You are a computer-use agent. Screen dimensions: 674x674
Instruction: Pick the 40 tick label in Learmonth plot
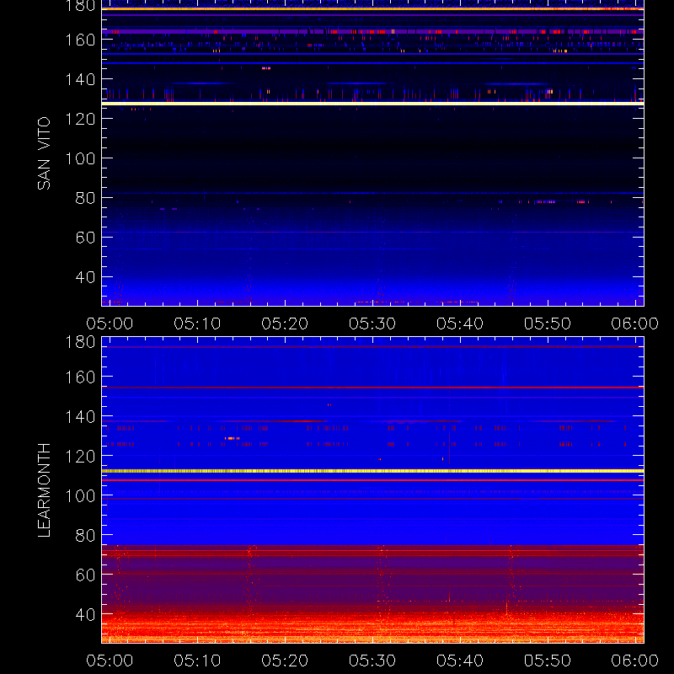pos(85,615)
